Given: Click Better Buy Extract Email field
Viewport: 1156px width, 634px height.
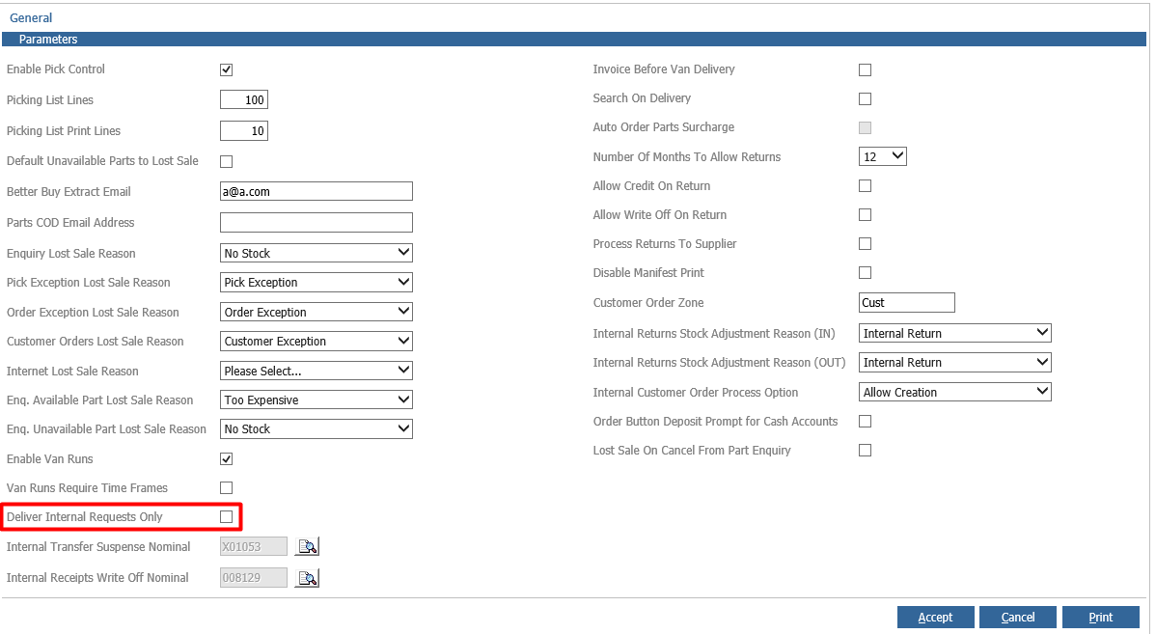Looking at the screenshot, I should [x=317, y=191].
